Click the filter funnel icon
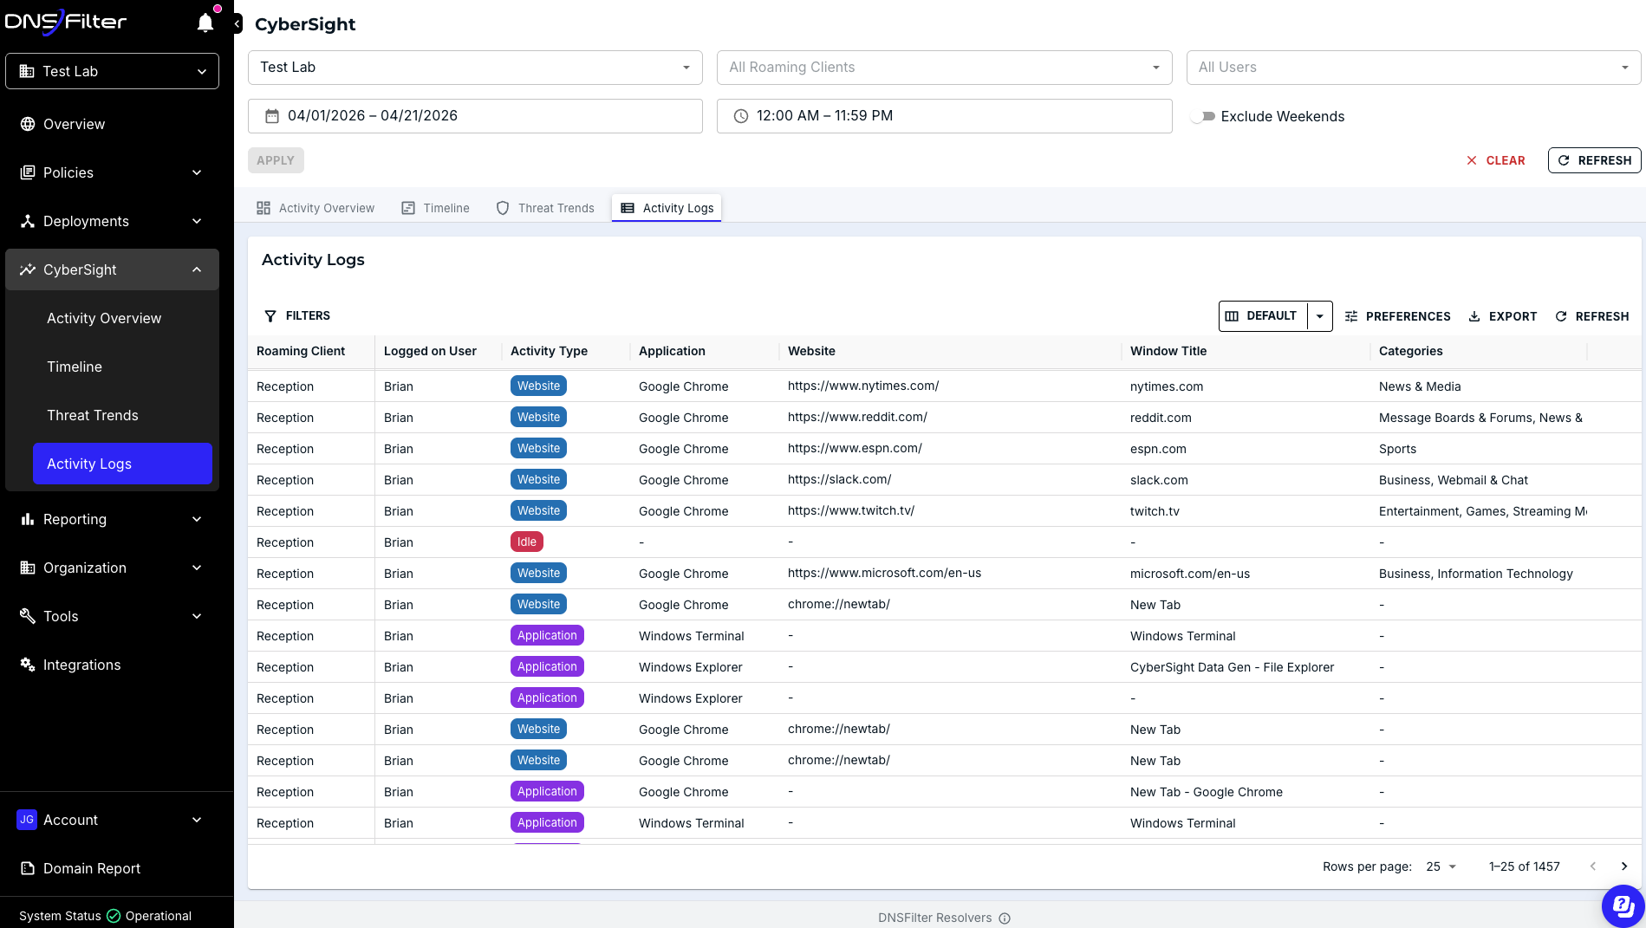1646x928 pixels. (x=270, y=316)
